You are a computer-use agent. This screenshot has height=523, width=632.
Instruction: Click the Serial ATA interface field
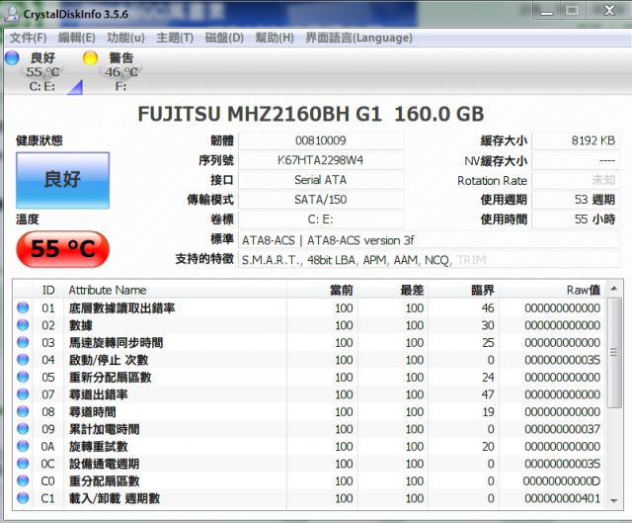(x=321, y=180)
